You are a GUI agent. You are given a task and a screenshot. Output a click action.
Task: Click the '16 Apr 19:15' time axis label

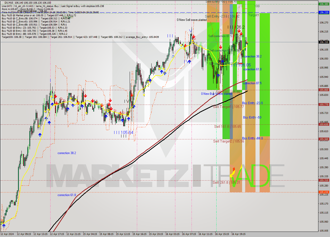238,234
